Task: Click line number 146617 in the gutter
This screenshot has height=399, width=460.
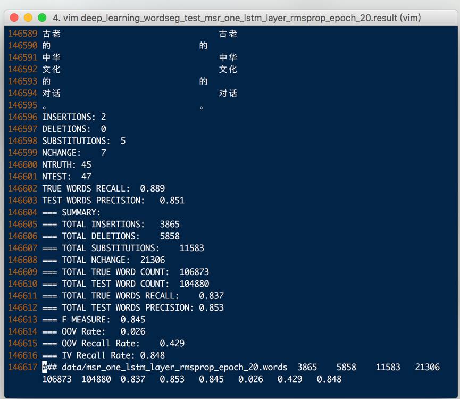Action: tap(22, 367)
